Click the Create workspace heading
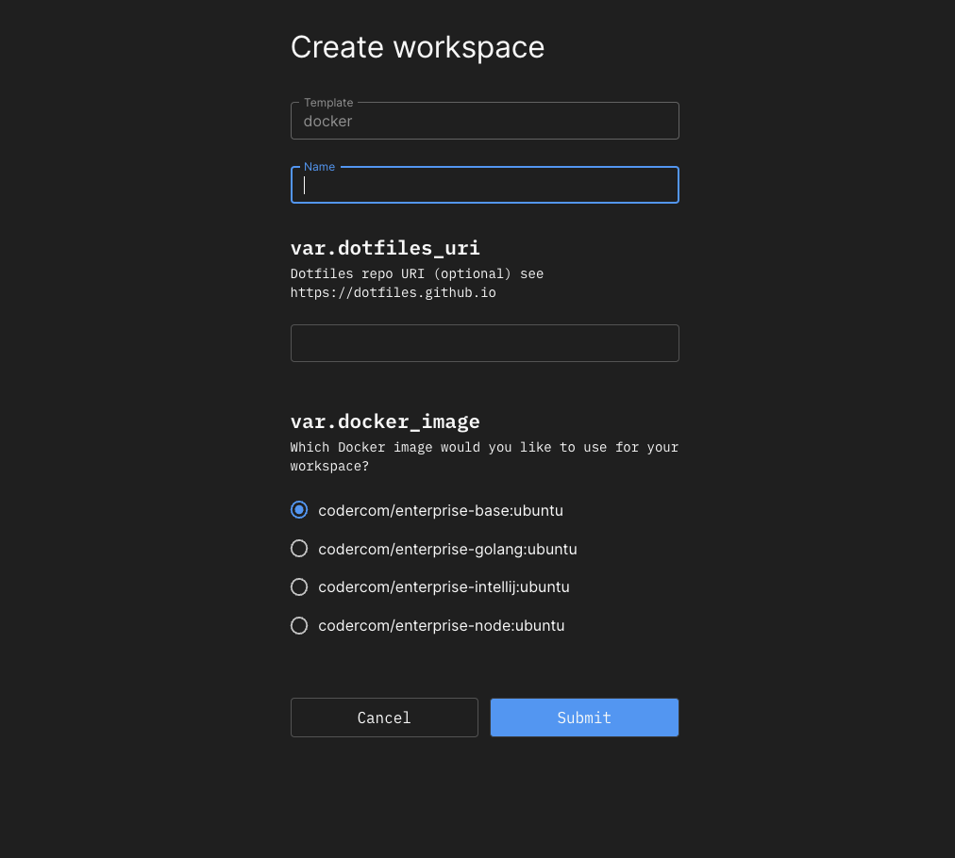The height and width of the screenshot is (858, 955). [x=417, y=47]
